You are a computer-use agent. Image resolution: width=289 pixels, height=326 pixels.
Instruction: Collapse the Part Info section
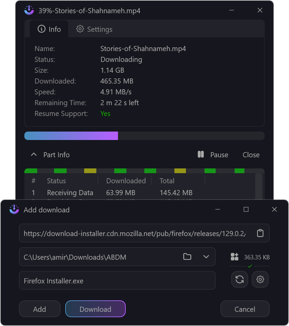[34, 155]
